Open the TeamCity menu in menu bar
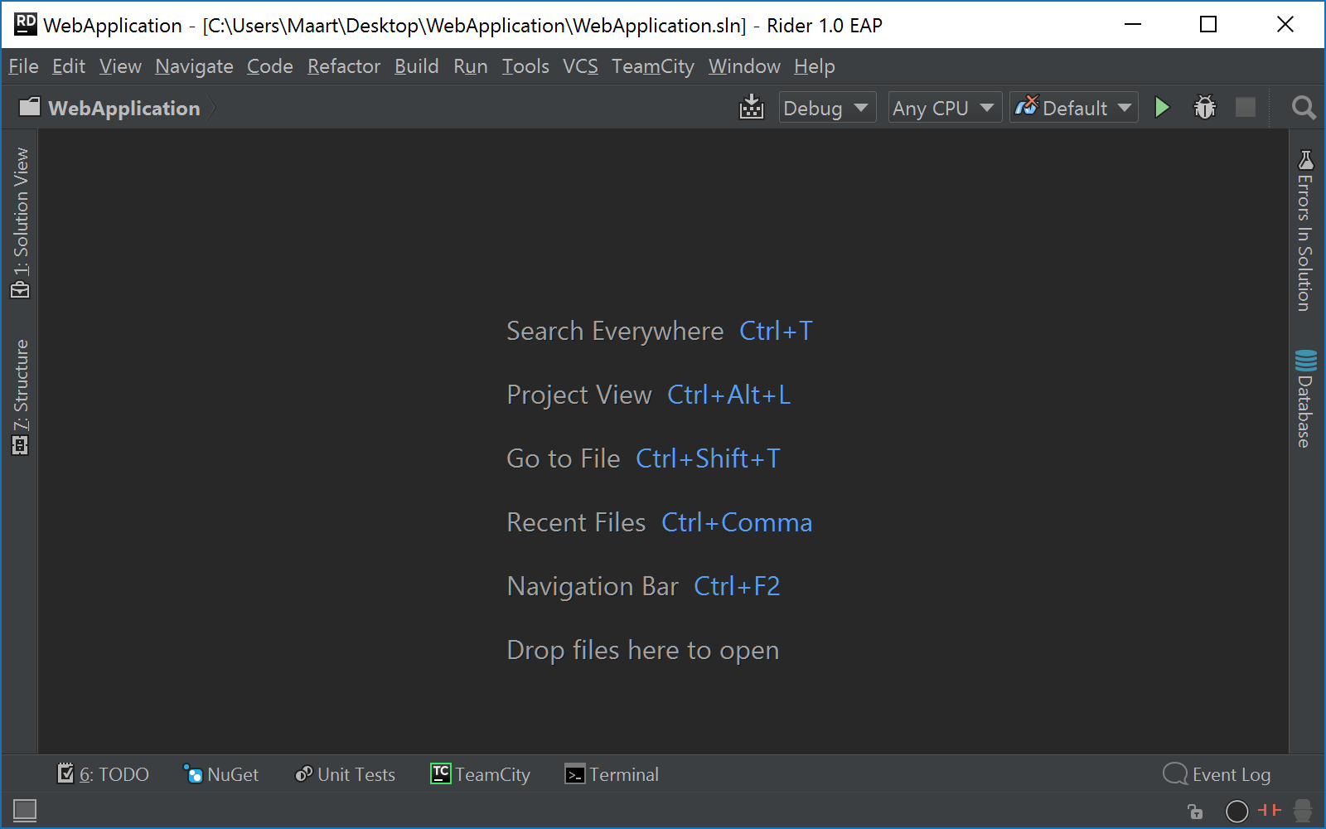Viewport: 1326px width, 829px height. click(653, 66)
